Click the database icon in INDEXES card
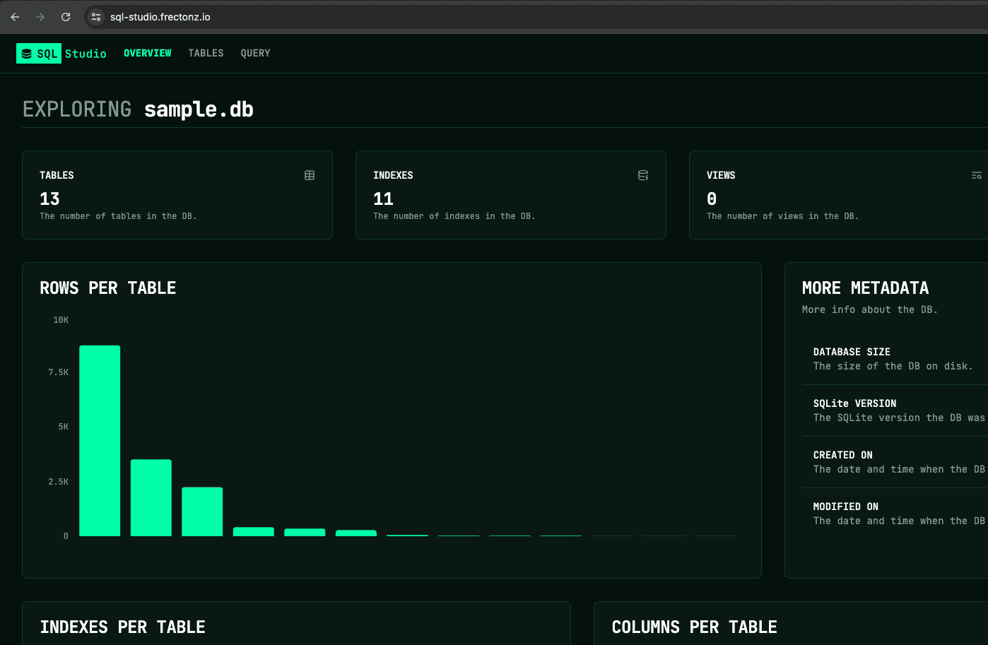 (643, 175)
